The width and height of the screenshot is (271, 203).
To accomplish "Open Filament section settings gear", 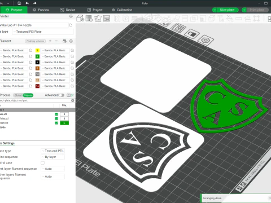I will coord(71,41).
